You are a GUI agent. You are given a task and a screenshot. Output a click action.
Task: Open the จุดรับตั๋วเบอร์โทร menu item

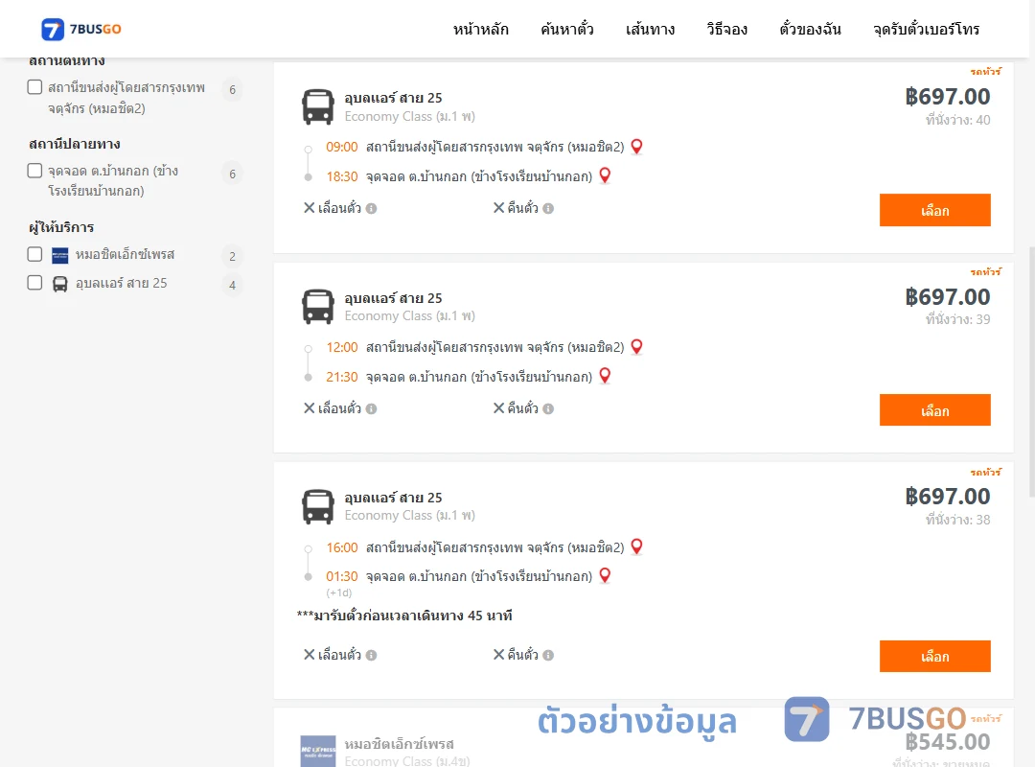click(926, 29)
